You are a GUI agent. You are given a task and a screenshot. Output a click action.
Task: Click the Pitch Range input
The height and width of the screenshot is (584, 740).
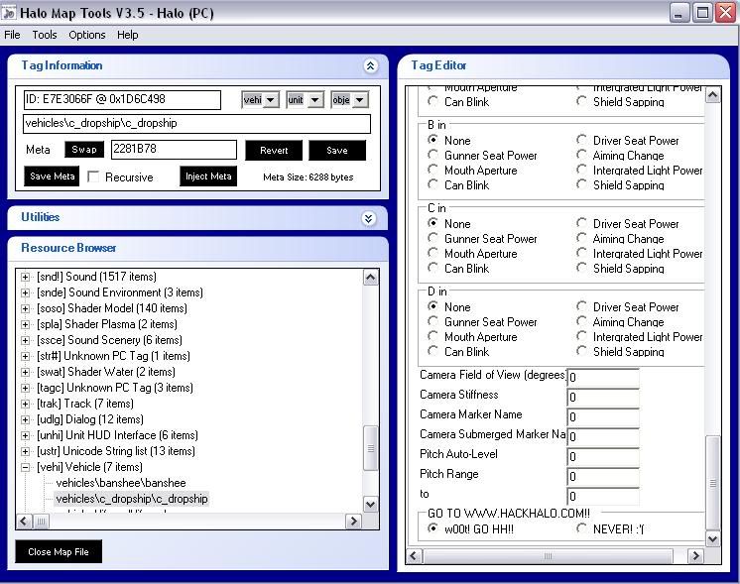click(603, 477)
